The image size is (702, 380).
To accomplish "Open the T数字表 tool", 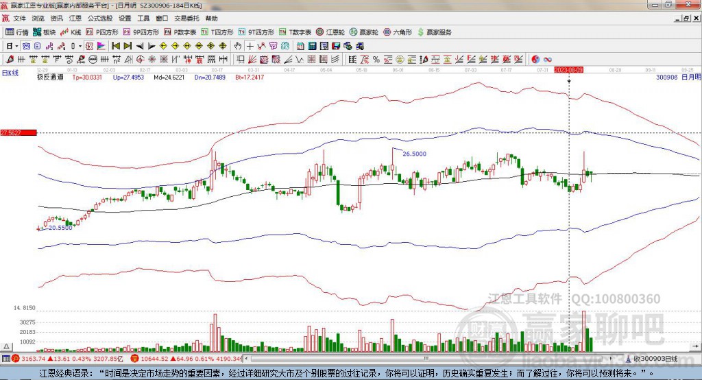I will (x=295, y=32).
